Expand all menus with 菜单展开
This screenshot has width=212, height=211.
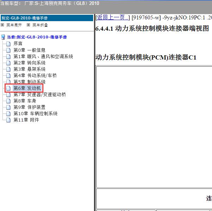[x=14, y=25]
